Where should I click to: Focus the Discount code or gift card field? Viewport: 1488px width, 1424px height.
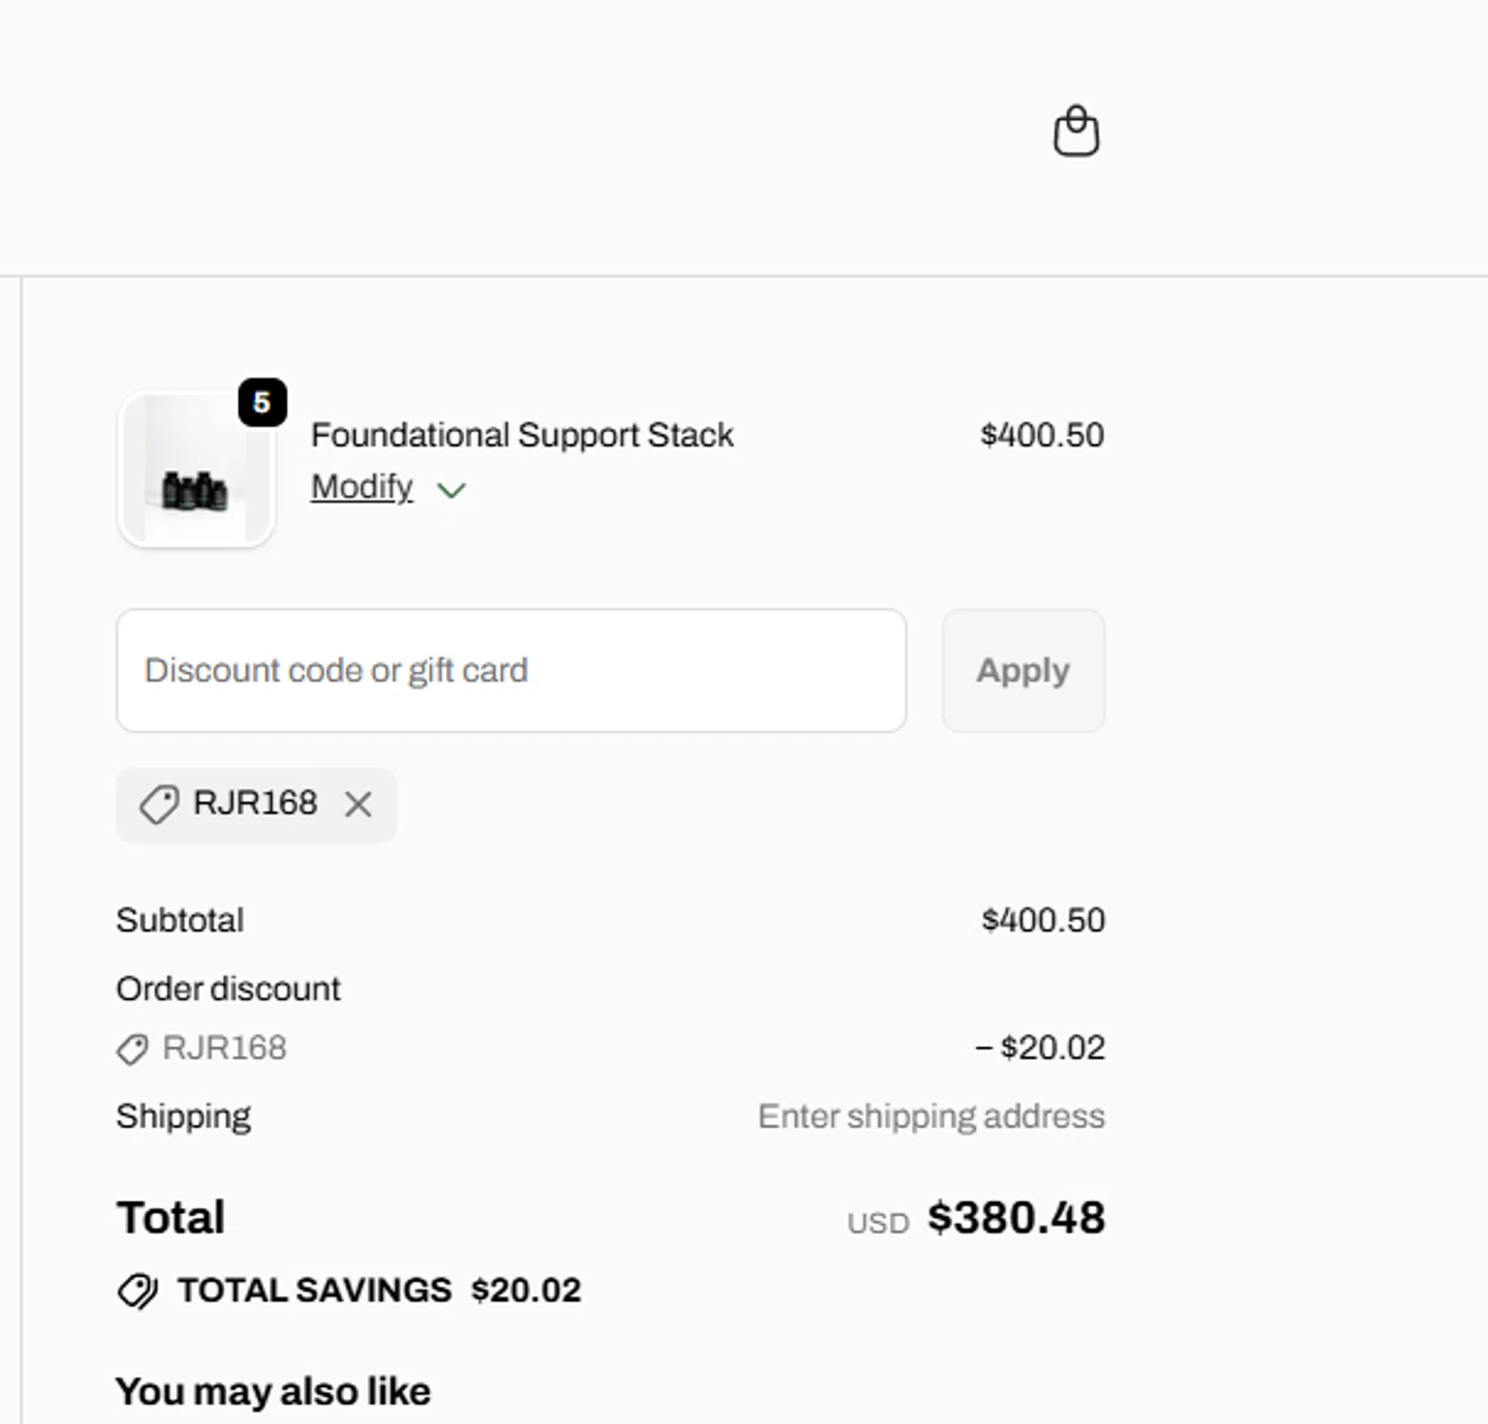pos(511,671)
